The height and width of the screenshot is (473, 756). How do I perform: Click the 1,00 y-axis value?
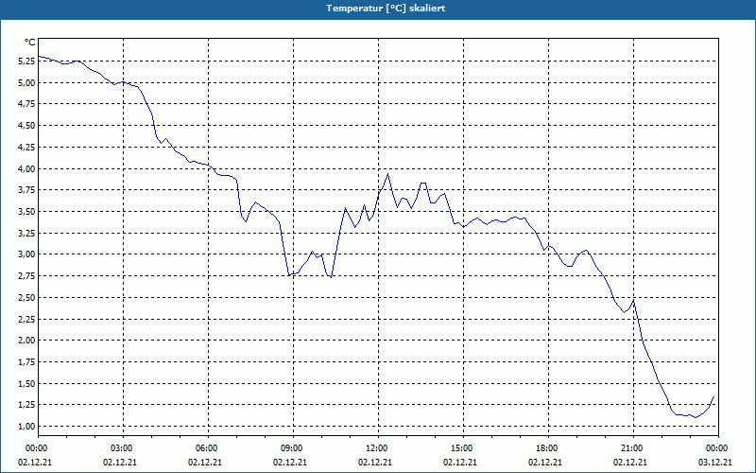(x=26, y=427)
